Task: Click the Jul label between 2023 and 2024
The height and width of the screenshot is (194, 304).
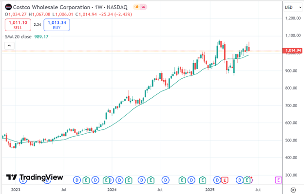Action: click(x=64, y=190)
